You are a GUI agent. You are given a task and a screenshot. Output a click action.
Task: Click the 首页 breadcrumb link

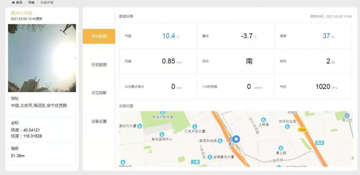coord(19,3)
